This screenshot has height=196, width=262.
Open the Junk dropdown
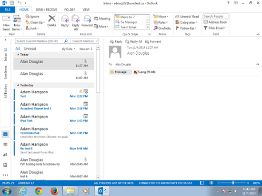tap(32, 28)
